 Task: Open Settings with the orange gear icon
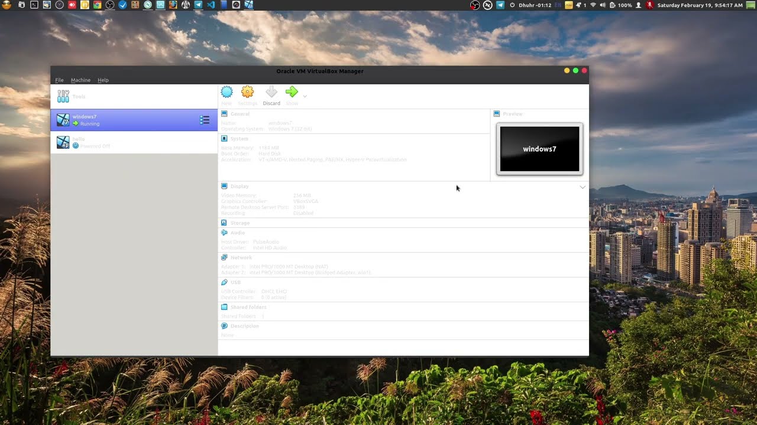click(247, 92)
